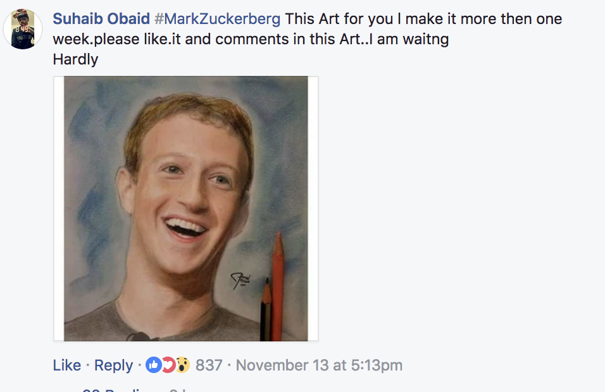Visit the Suhaib Obaid profile name link

pyautogui.click(x=101, y=18)
